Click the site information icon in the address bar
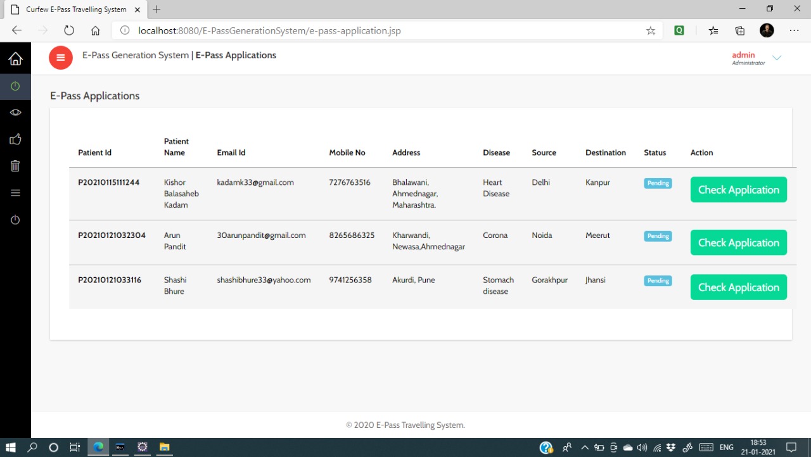This screenshot has height=457, width=811. click(x=125, y=30)
